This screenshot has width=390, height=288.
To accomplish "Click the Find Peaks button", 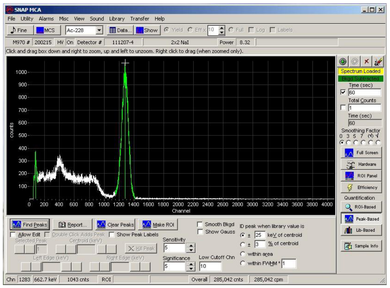I will (x=30, y=225).
